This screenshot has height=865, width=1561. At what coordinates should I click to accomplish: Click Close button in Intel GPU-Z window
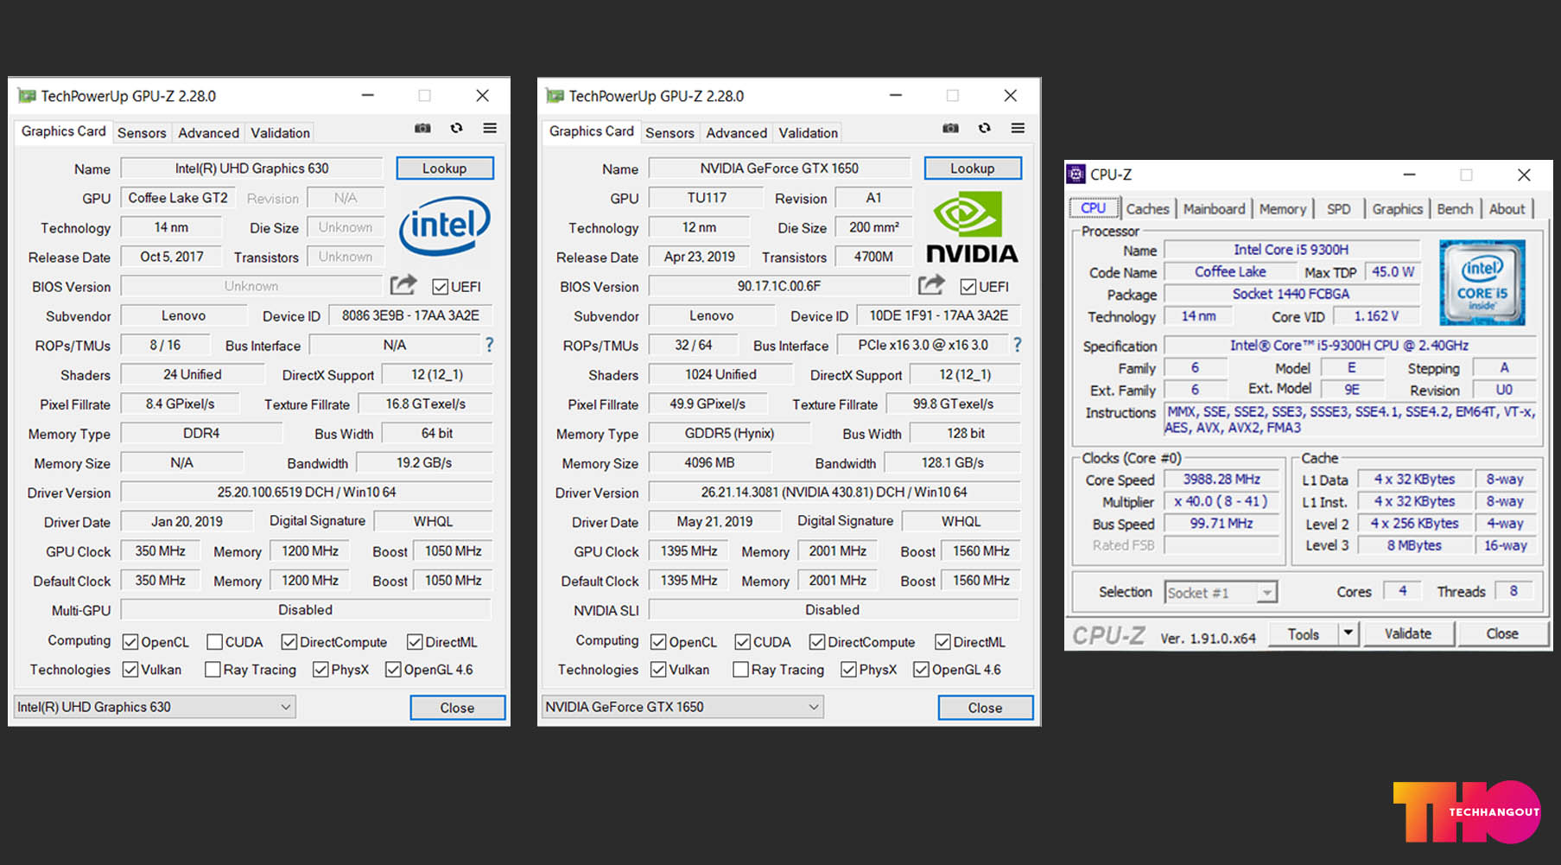tap(457, 708)
